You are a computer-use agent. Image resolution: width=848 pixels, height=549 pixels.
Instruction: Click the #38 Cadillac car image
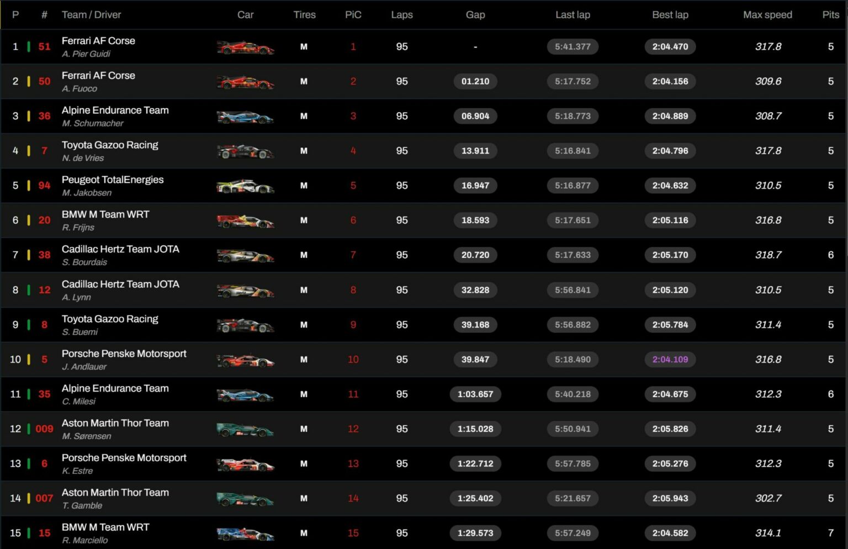246,256
